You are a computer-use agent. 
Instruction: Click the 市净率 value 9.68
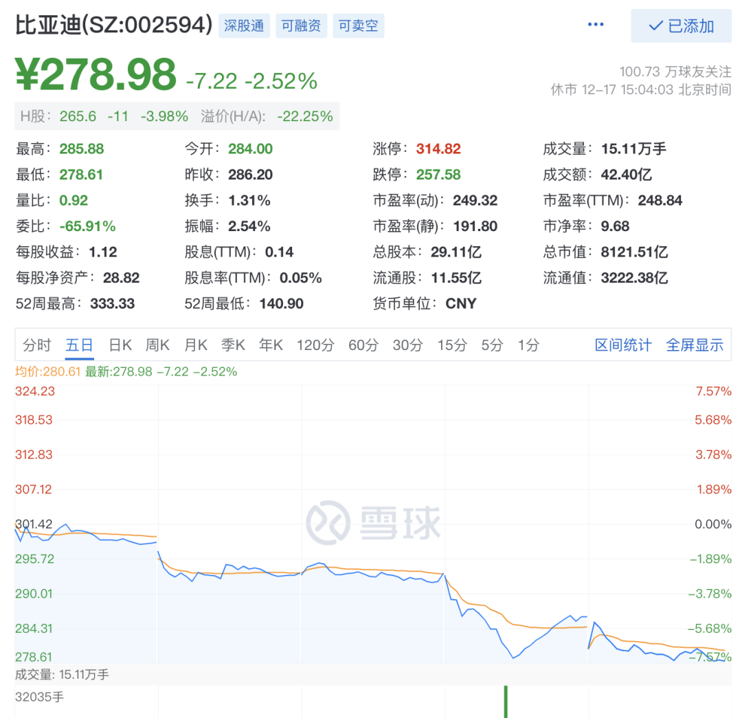[x=615, y=226]
